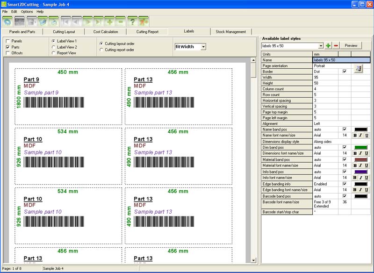The width and height of the screenshot is (374, 273).
Task: Click the Edge banding info Enabled cell
Action: point(325,184)
